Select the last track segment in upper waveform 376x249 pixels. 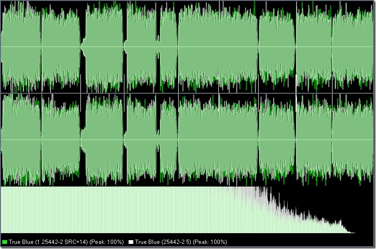tap(353, 47)
